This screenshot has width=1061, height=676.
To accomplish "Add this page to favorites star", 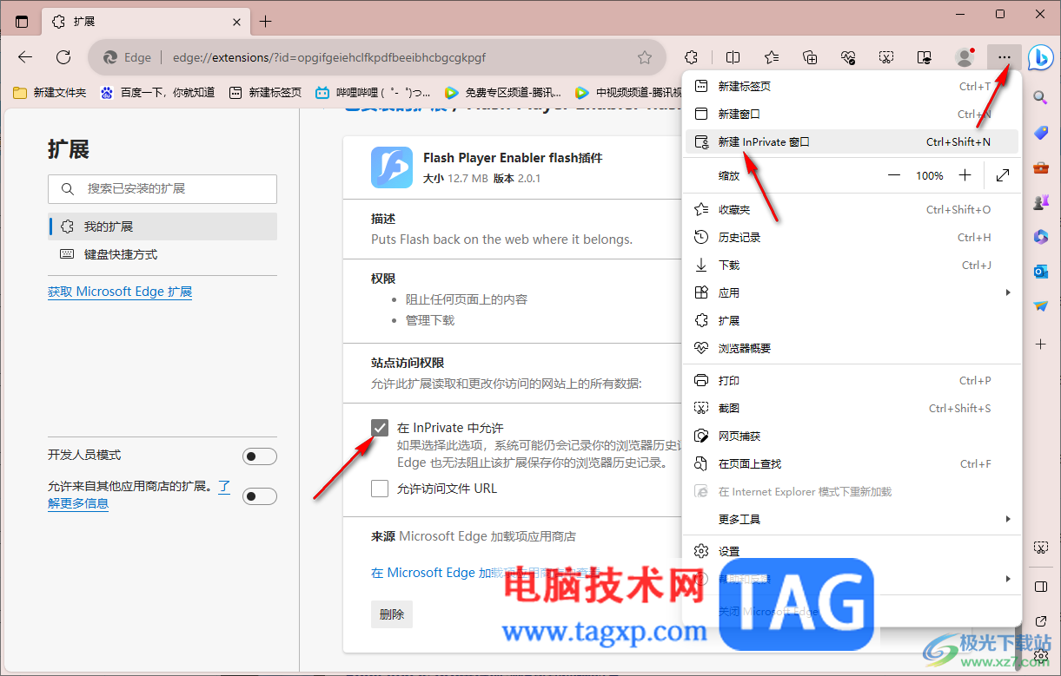I will 645,57.
